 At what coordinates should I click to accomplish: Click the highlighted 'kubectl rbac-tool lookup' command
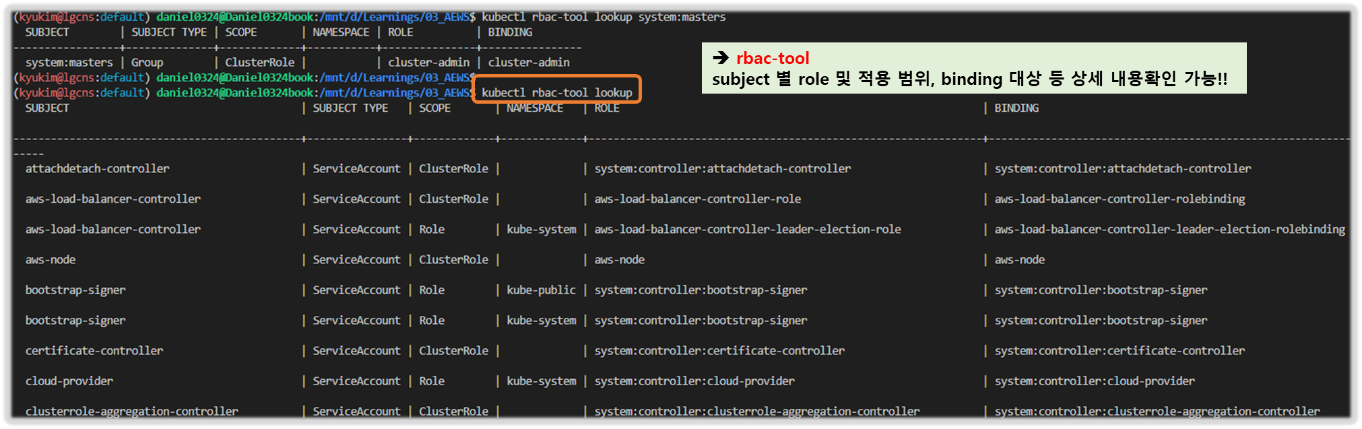pyautogui.click(x=557, y=92)
